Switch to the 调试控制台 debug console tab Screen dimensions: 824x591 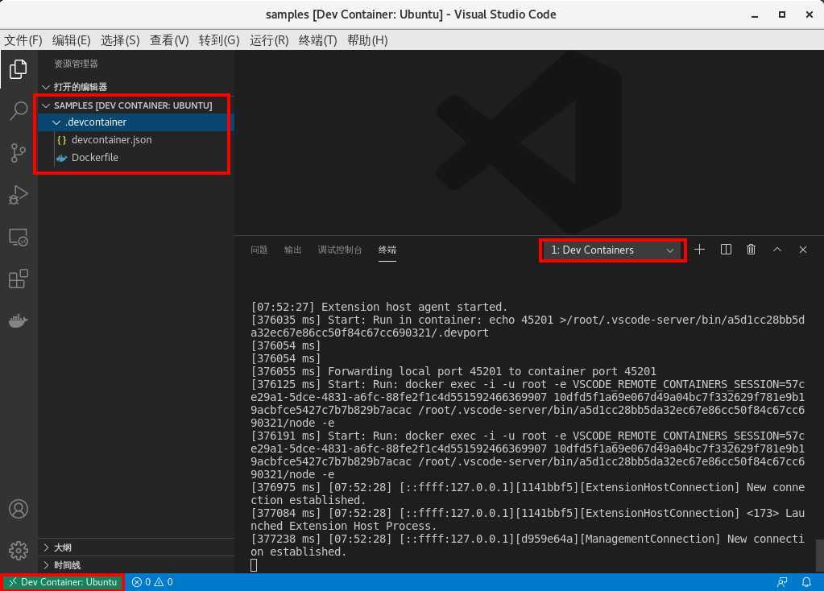(x=339, y=250)
